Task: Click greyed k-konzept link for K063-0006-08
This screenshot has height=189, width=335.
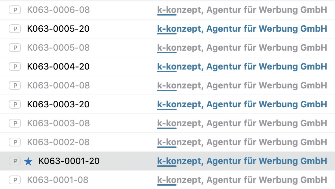Action: (x=242, y=10)
